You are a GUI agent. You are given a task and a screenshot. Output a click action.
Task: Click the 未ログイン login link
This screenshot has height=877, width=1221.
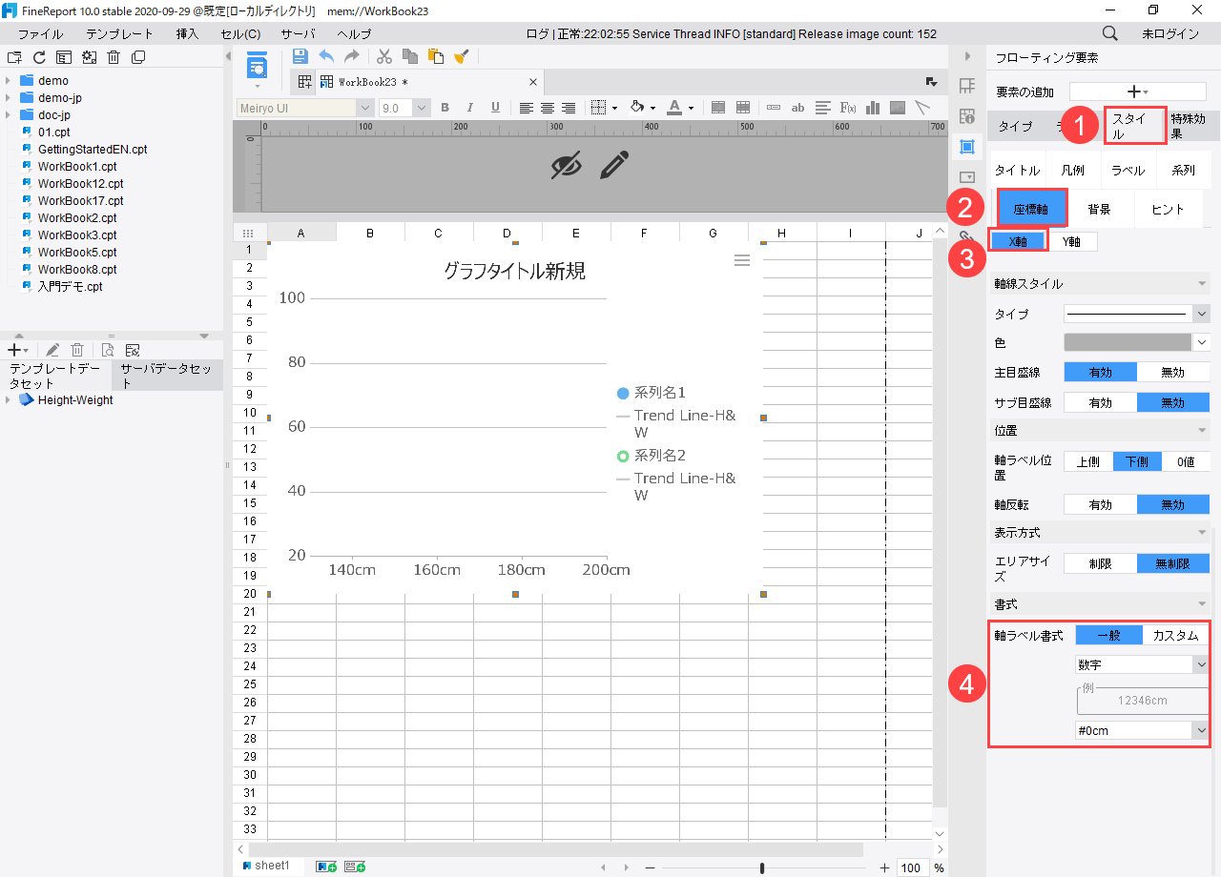click(1170, 33)
